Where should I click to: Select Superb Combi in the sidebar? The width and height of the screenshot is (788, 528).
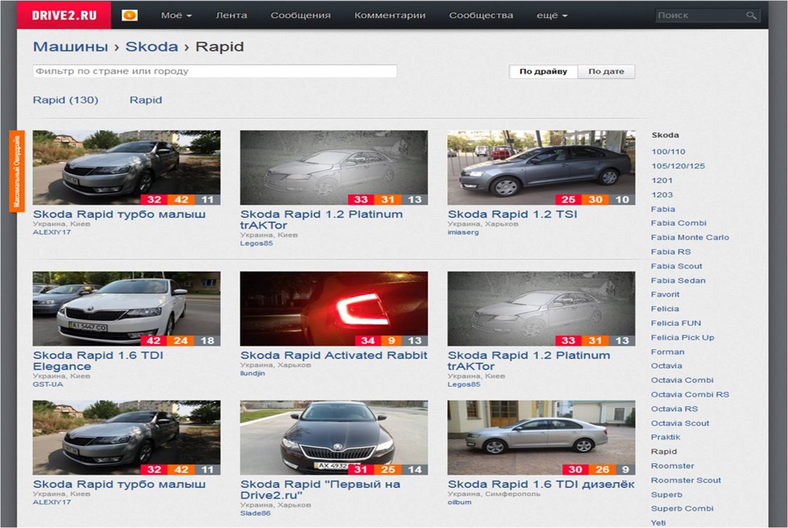682,508
